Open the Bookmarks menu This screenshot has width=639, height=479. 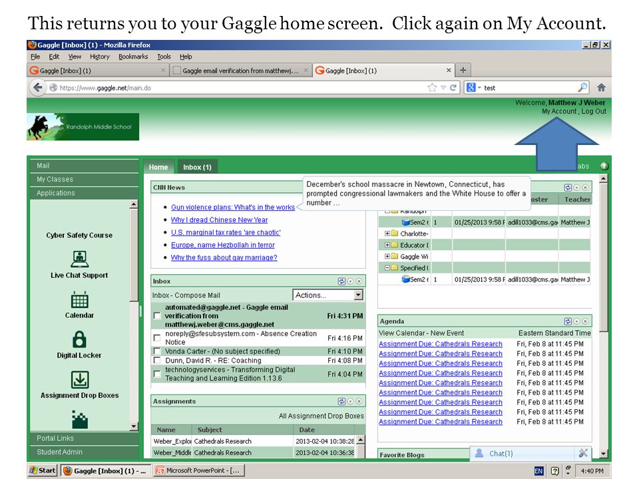(133, 57)
